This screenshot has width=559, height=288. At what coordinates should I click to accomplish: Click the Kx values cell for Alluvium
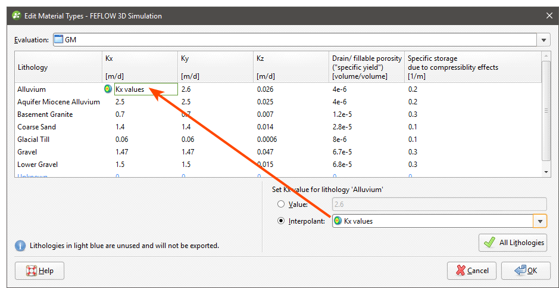point(145,89)
